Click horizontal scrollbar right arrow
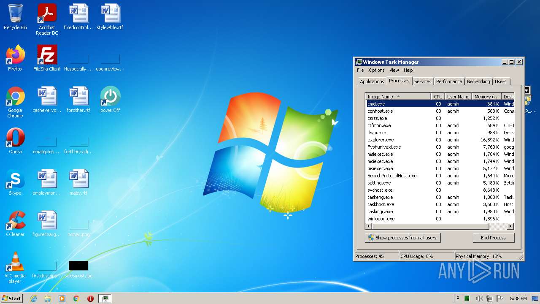This screenshot has width=540, height=304. tap(510, 226)
